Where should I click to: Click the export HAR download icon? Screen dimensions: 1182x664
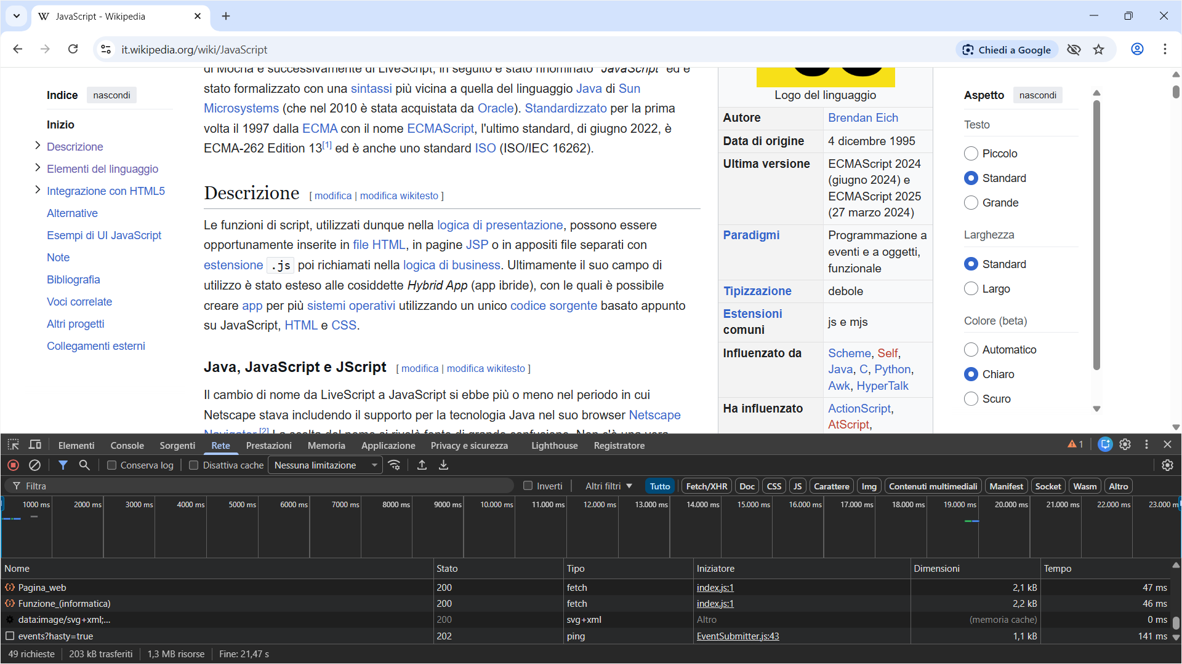click(443, 465)
